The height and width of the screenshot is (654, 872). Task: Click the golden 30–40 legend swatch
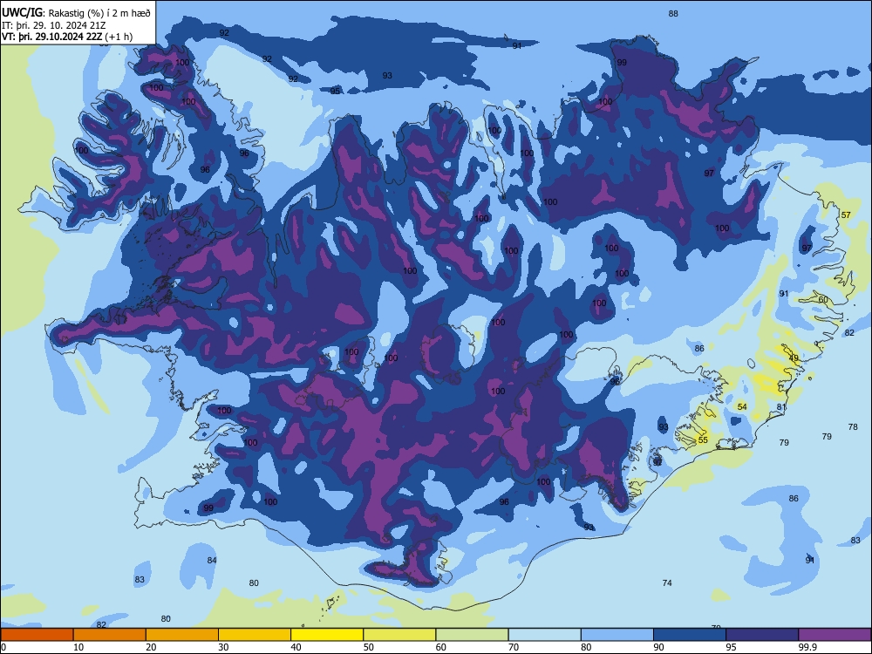pos(255,635)
